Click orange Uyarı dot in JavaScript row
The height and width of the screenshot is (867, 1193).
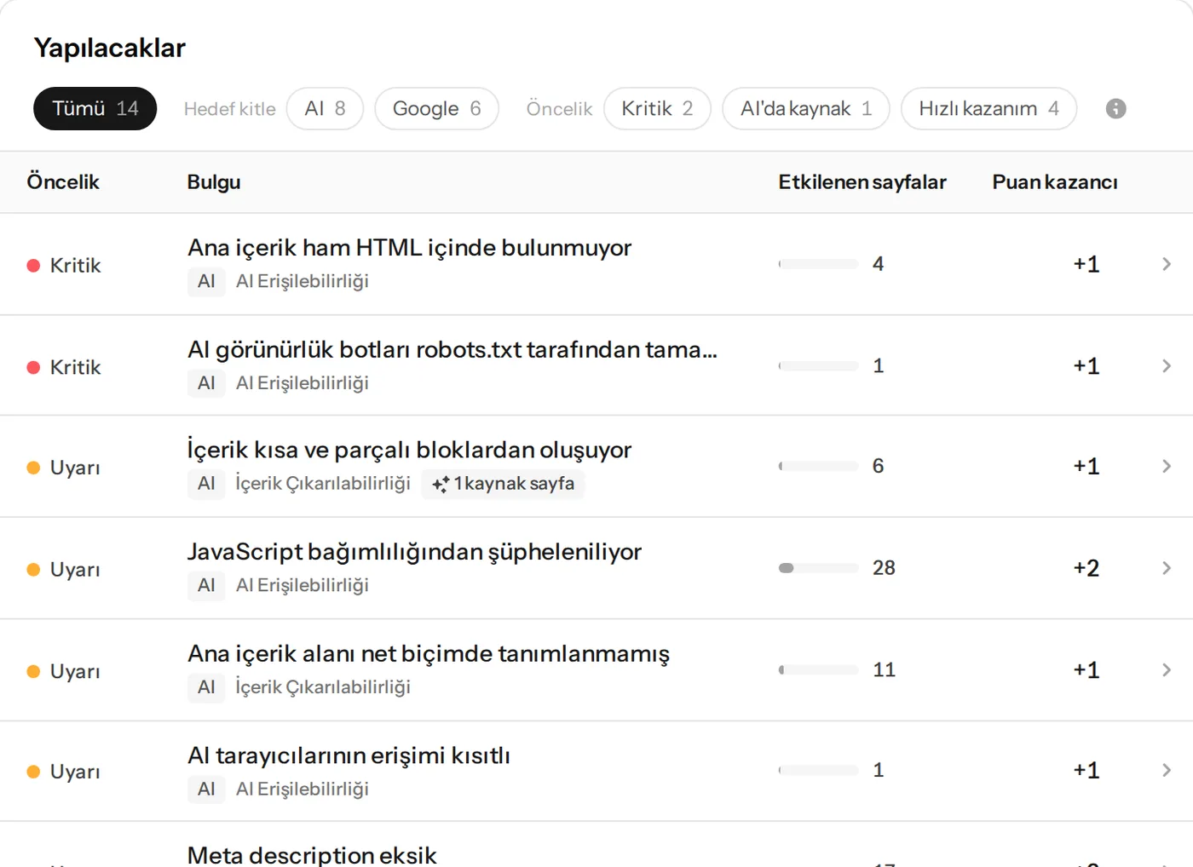click(x=34, y=570)
